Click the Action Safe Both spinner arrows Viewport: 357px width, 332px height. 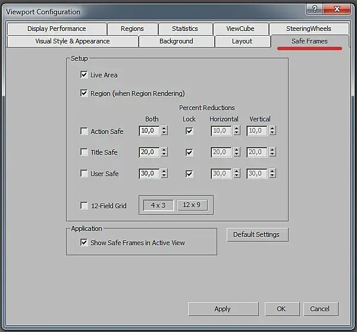(164, 130)
